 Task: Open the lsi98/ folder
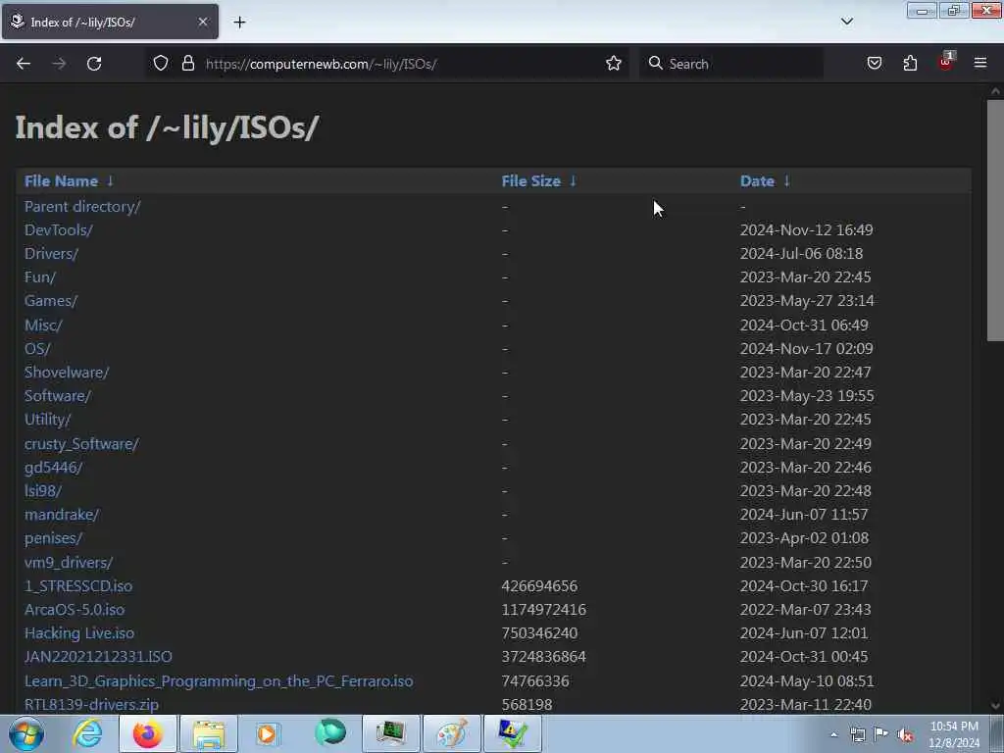pos(43,491)
